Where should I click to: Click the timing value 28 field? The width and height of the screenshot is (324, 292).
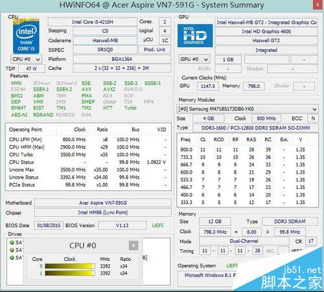tap(257, 251)
